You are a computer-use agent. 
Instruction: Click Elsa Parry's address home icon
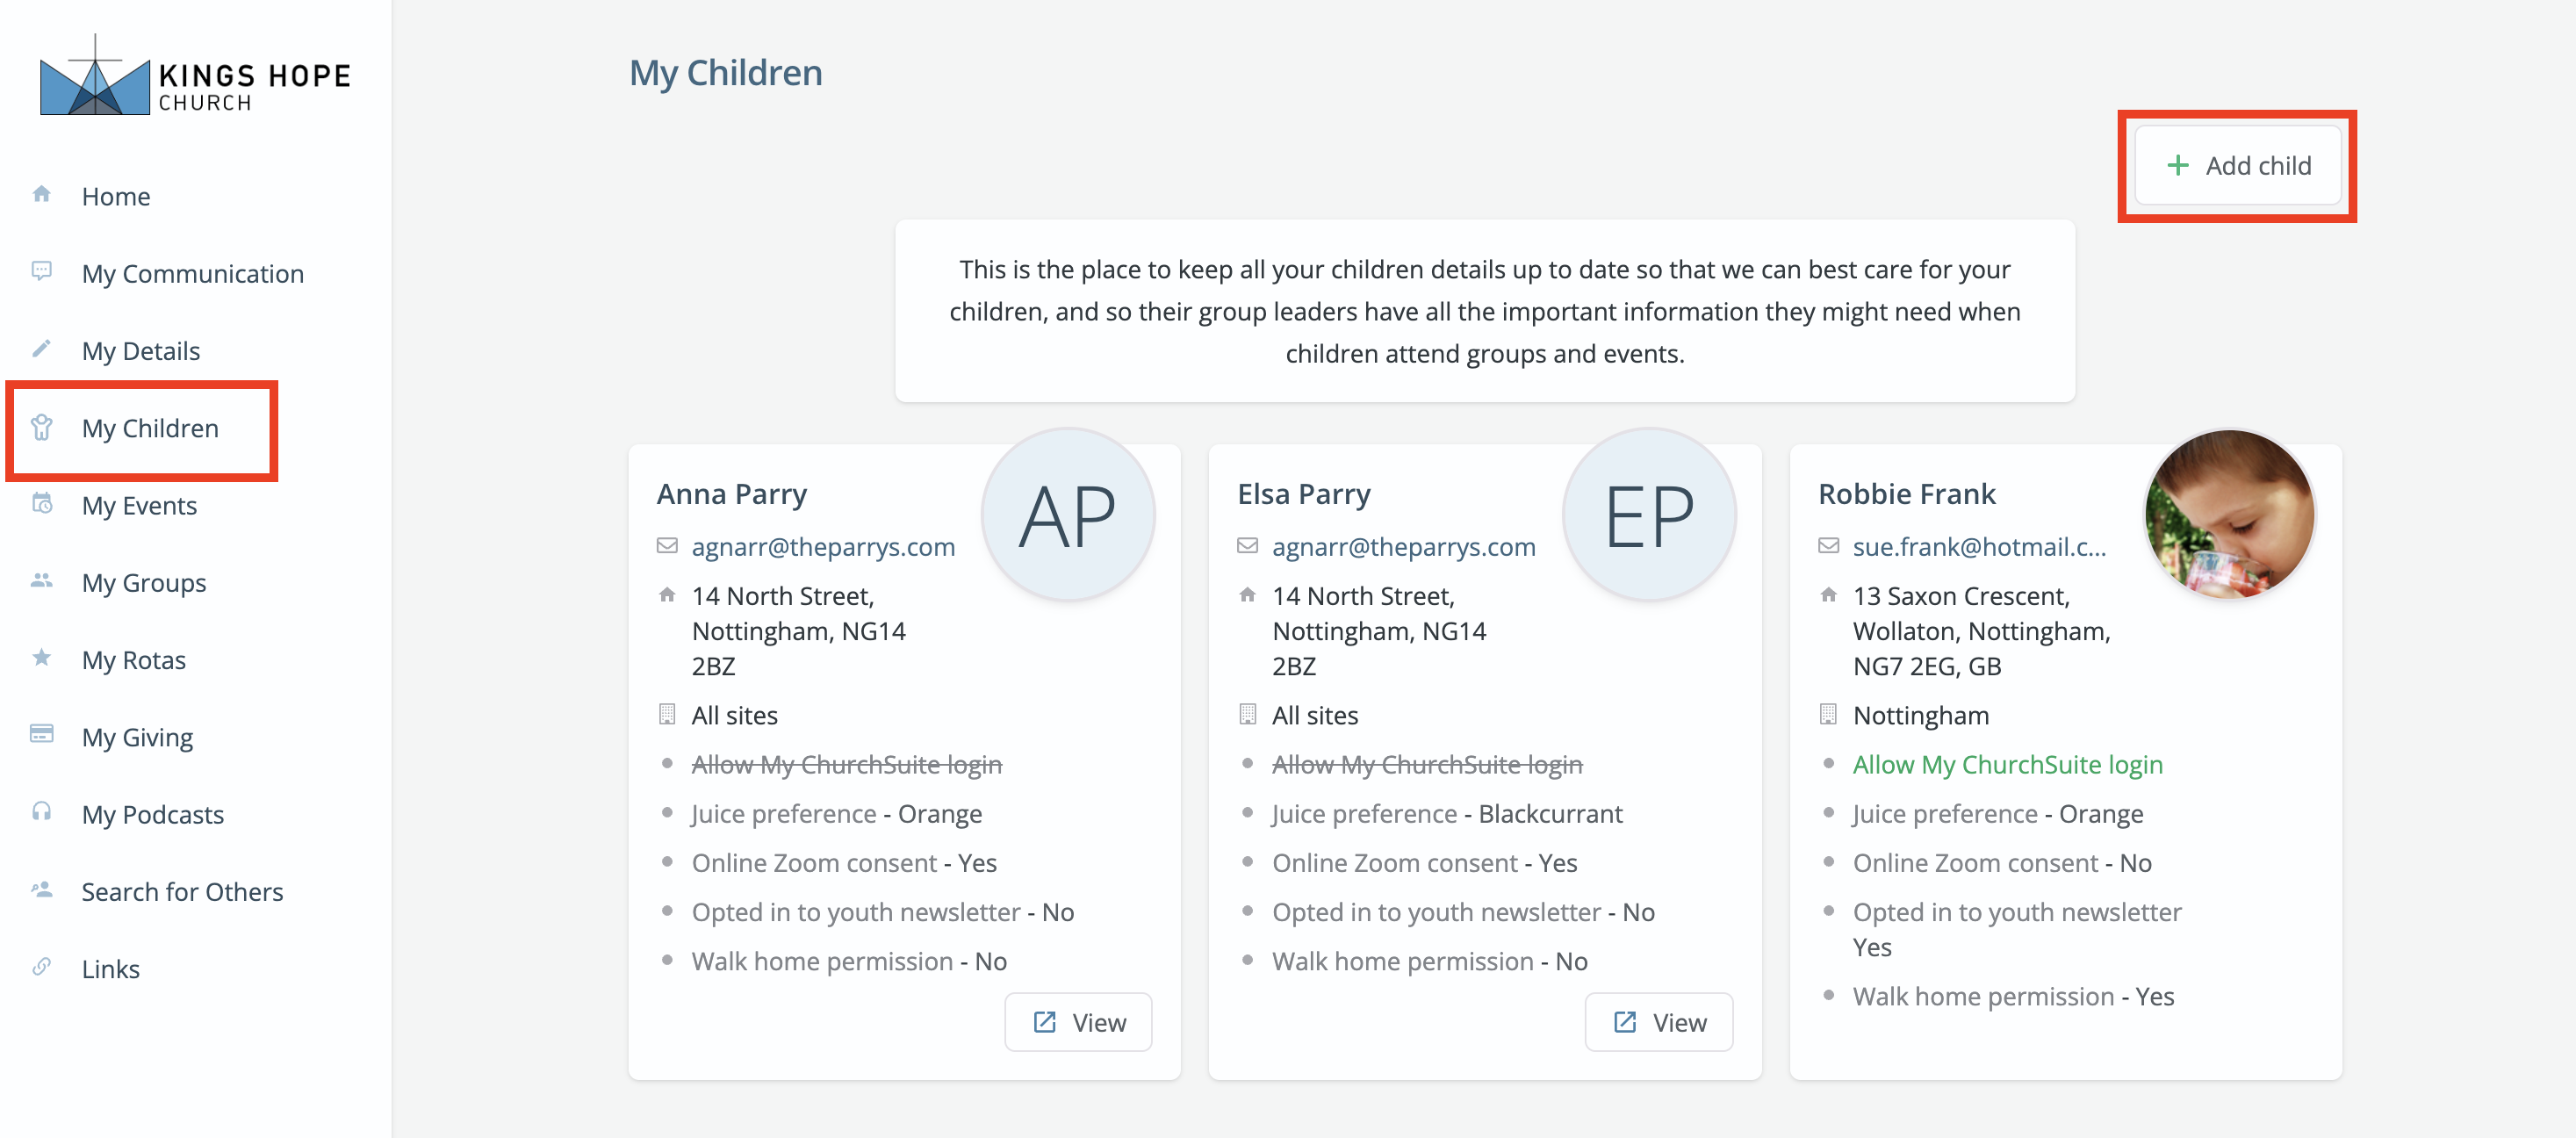coord(1247,595)
